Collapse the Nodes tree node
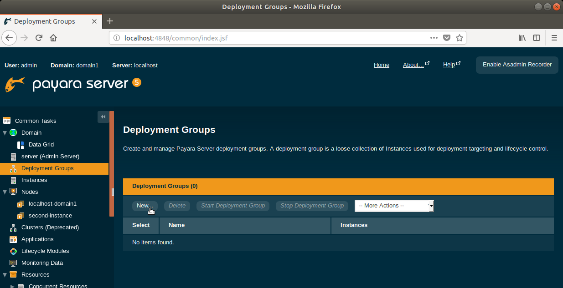 (5, 192)
